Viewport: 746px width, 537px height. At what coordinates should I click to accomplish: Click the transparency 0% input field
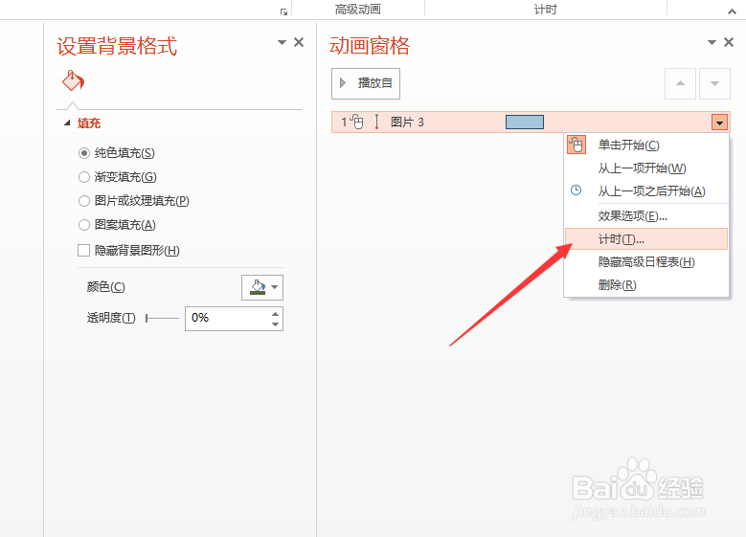227,318
